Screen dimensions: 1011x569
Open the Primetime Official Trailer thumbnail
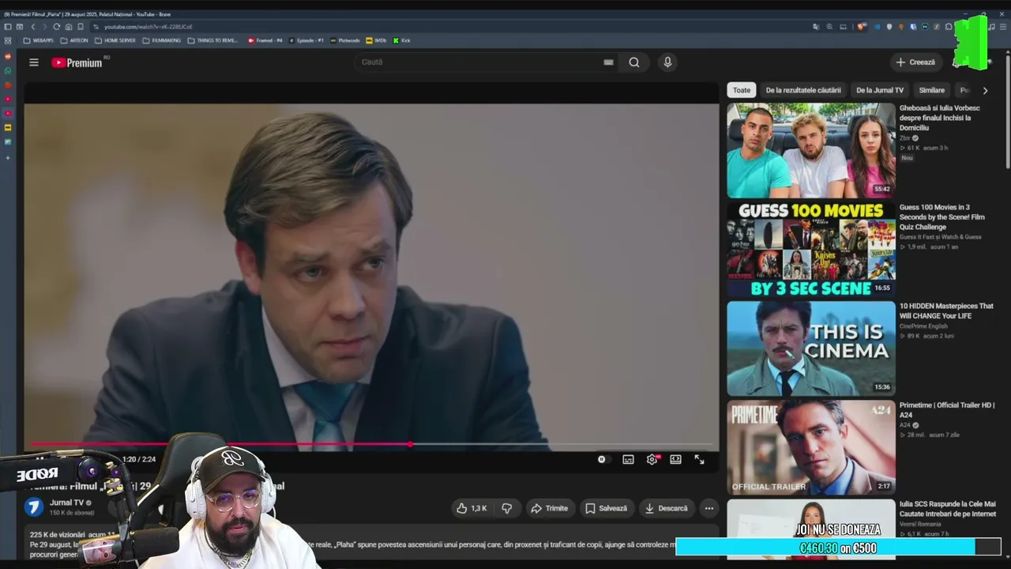click(x=811, y=447)
